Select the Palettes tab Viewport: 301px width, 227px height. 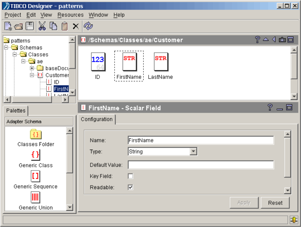pos(16,111)
